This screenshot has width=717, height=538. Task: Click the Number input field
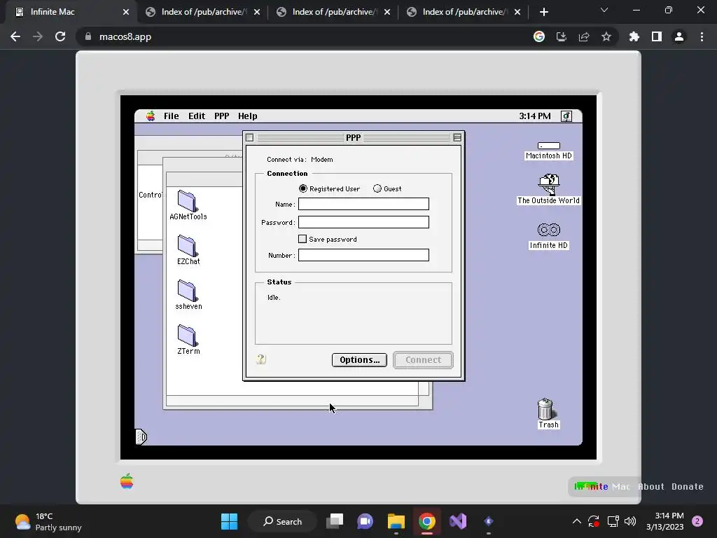363,255
